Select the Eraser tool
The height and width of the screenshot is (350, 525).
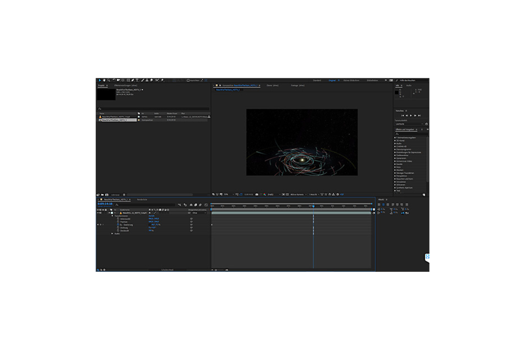pos(151,80)
